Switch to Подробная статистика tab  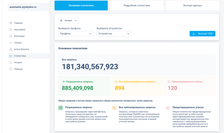click(136, 6)
